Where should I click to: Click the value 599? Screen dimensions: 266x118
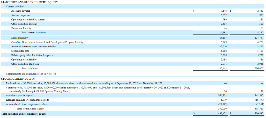[x=225, y=20]
